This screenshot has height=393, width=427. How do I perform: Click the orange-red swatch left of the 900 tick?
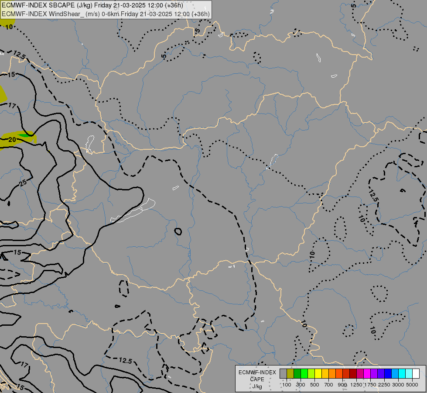[339, 374]
